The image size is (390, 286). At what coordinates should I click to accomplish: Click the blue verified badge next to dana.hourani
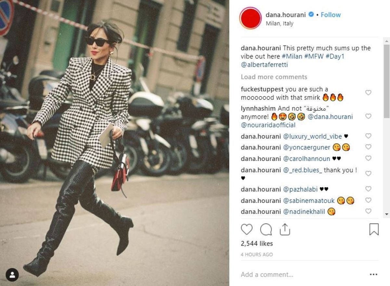pos(311,15)
